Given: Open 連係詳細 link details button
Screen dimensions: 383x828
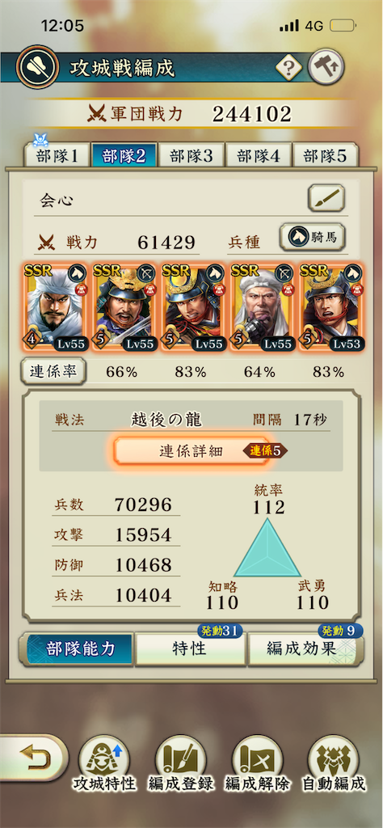Looking at the screenshot, I should click(191, 451).
